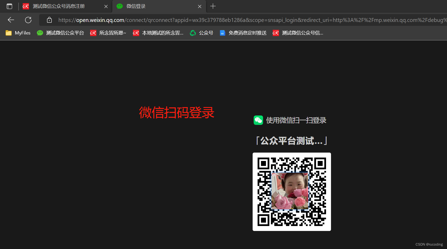The width and height of the screenshot is (447, 249).
Task: Open the MyFiles bookmarks folder
Action: click(18, 33)
